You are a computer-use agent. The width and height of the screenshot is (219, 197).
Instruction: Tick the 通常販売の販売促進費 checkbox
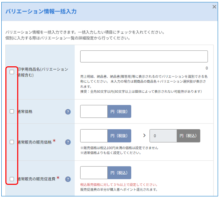coord(12,179)
